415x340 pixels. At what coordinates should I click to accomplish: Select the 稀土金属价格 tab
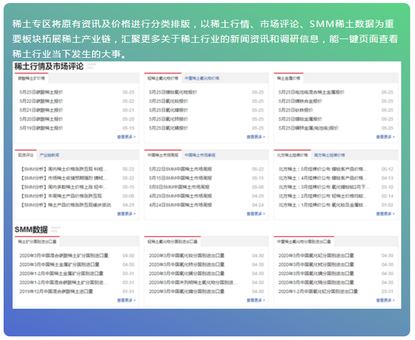[x=288, y=78]
